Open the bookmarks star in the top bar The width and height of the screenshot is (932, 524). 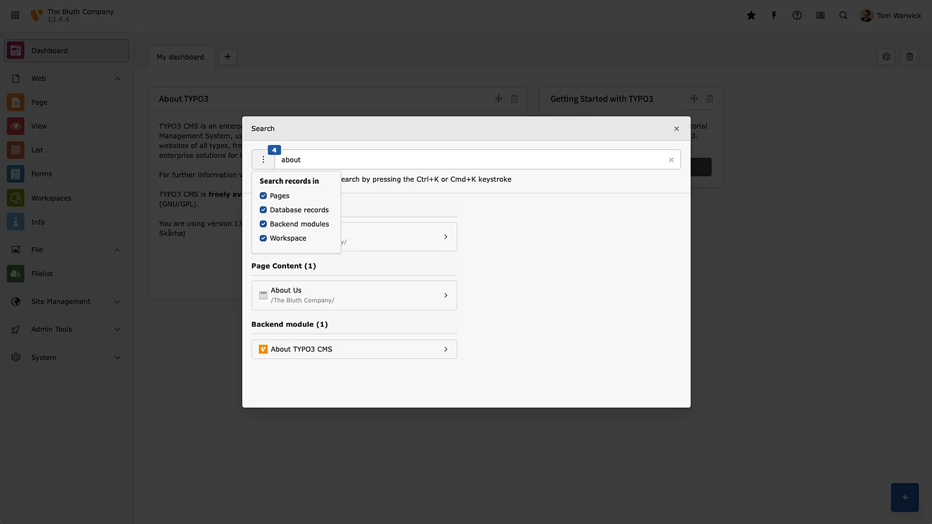[751, 15]
